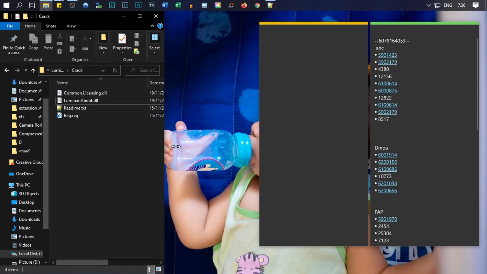Click the Paste shortcut icon
The image size is (487, 274).
coord(60,51)
